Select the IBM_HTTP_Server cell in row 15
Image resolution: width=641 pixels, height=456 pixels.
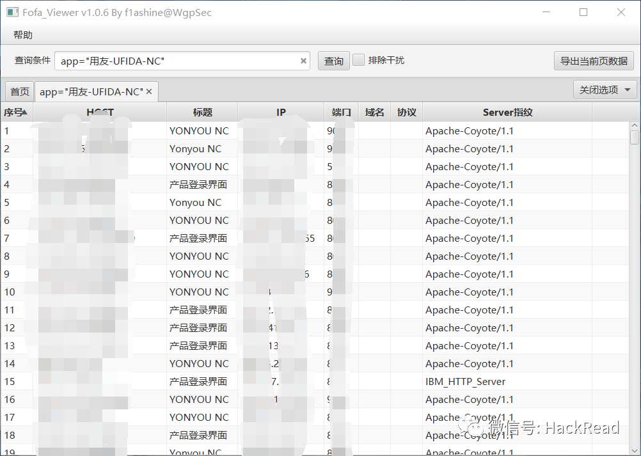coord(465,382)
